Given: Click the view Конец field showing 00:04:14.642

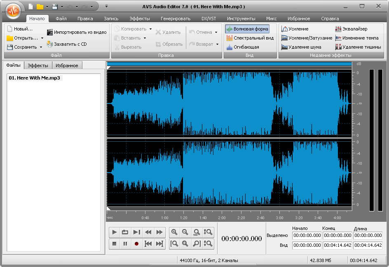Looking at the screenshot, I should click(x=337, y=245).
